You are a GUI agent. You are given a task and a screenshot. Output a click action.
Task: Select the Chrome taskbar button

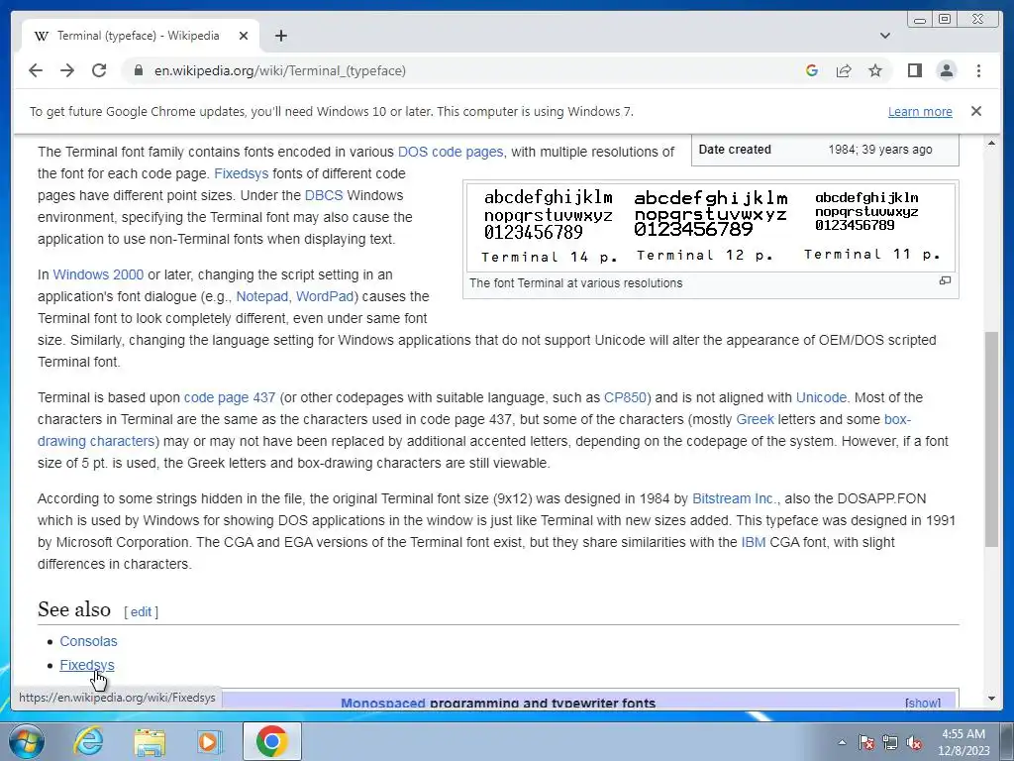coord(271,741)
